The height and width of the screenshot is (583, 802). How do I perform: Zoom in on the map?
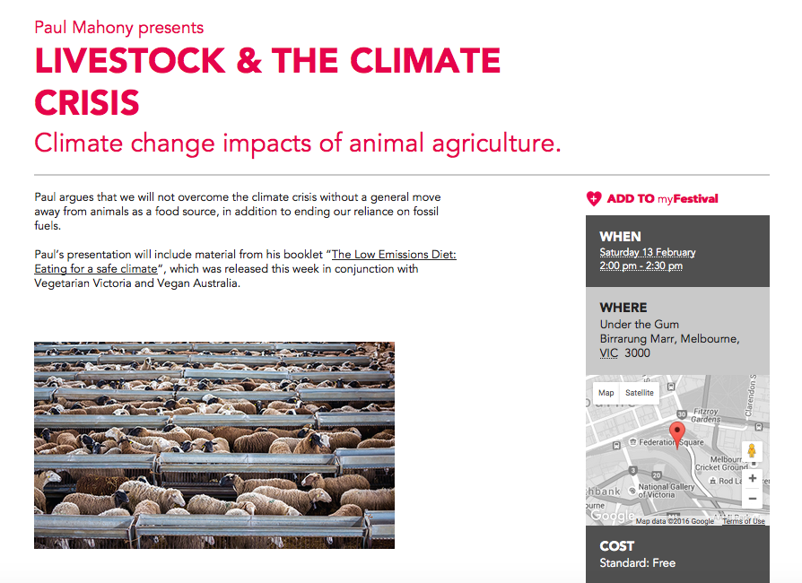[752, 478]
